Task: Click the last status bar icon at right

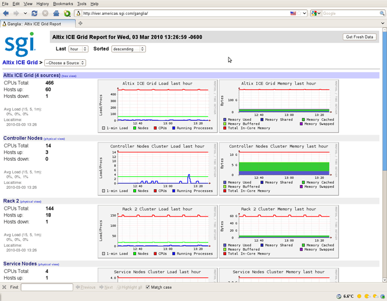Action: click(x=383, y=297)
